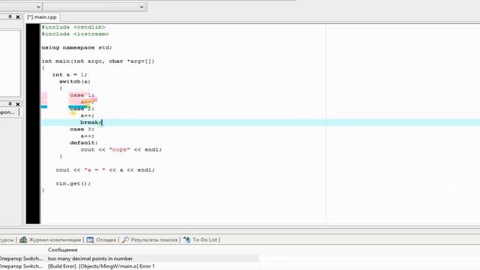480x270 pixels.
Task: Open the partially visible Ресурсы tab
Action: [7, 240]
